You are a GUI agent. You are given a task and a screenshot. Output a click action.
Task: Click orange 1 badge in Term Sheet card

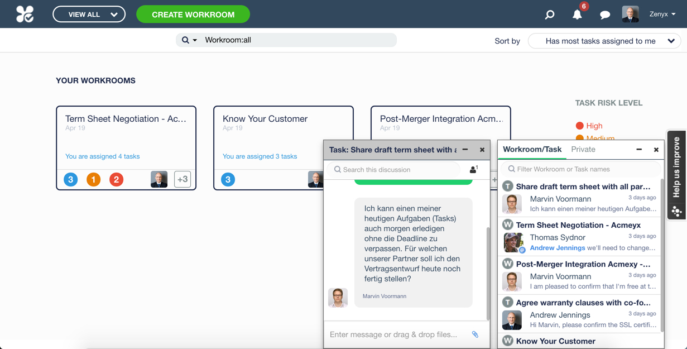(94, 179)
